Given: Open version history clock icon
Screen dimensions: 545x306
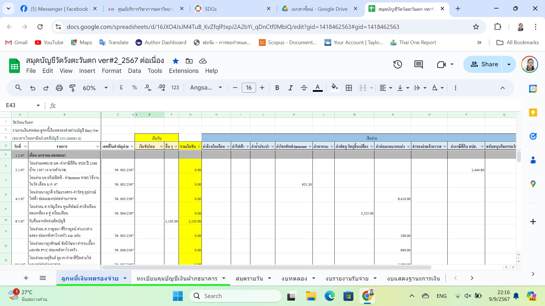Looking at the screenshot, I should click(x=397, y=64).
